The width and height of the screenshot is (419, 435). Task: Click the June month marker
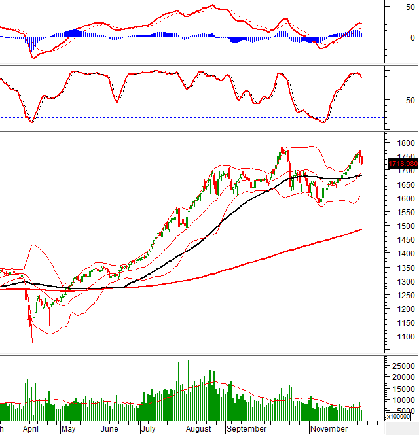point(109,429)
